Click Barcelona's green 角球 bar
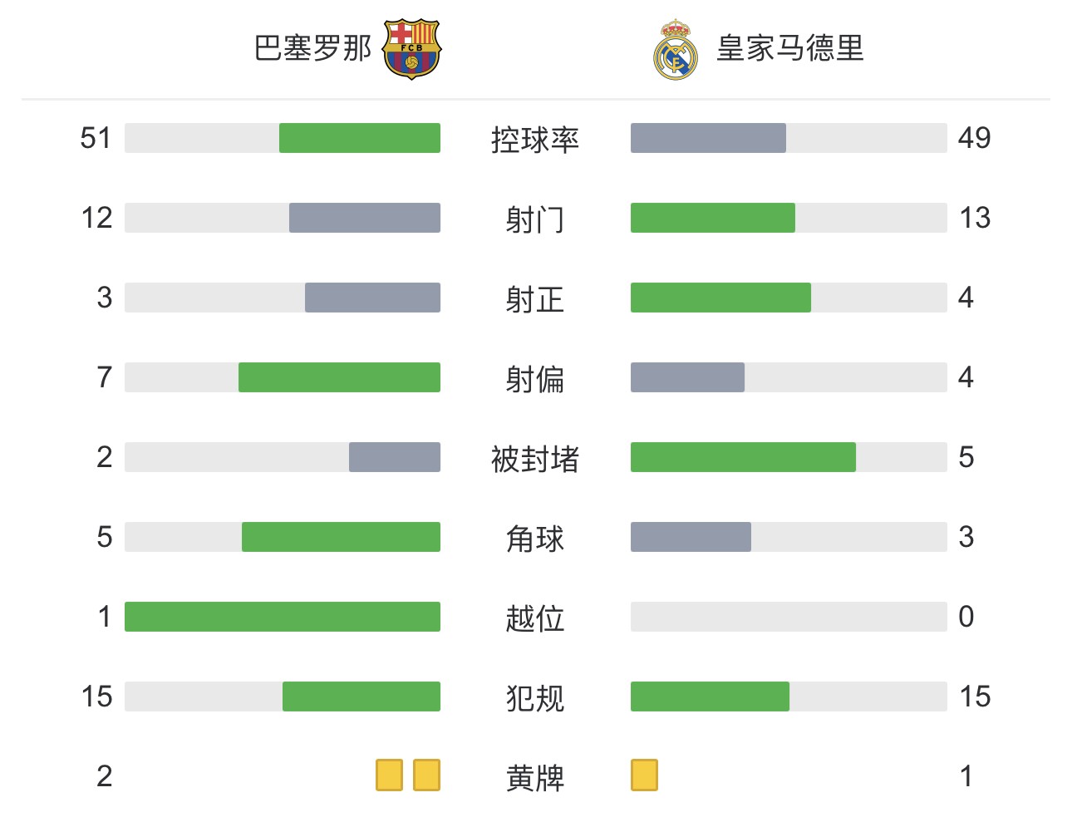Screen dimensions: 1072x817 pyautogui.click(x=341, y=537)
